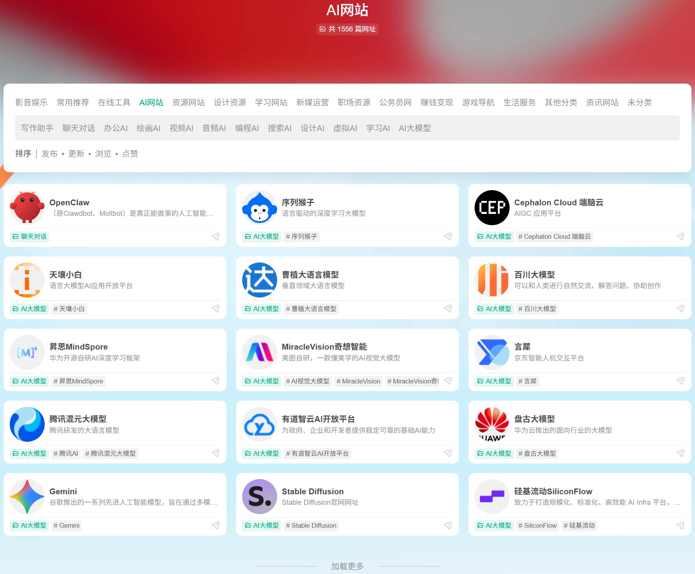The image size is (695, 574).
Task: Select the 聊天对话 subcategory
Action: tap(78, 128)
